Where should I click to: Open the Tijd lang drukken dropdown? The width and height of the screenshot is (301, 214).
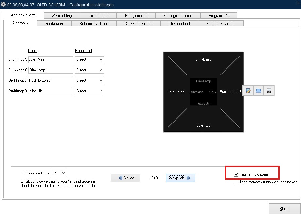pos(59,173)
